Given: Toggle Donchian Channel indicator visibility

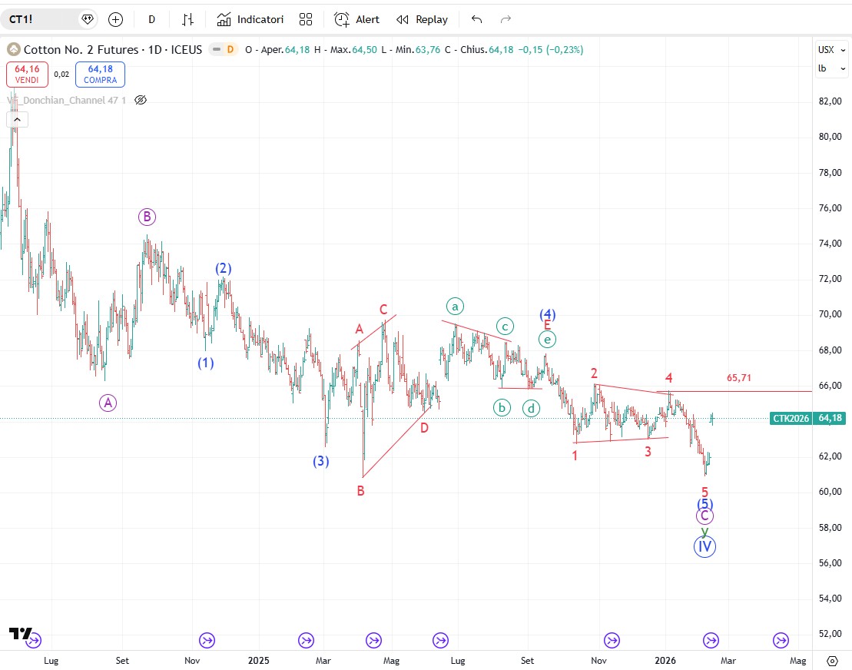Looking at the screenshot, I should (140, 100).
